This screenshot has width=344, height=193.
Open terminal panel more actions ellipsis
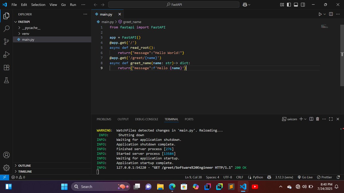[x=324, y=119]
